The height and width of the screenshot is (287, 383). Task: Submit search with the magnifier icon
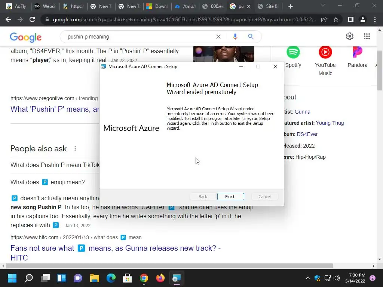251,37
